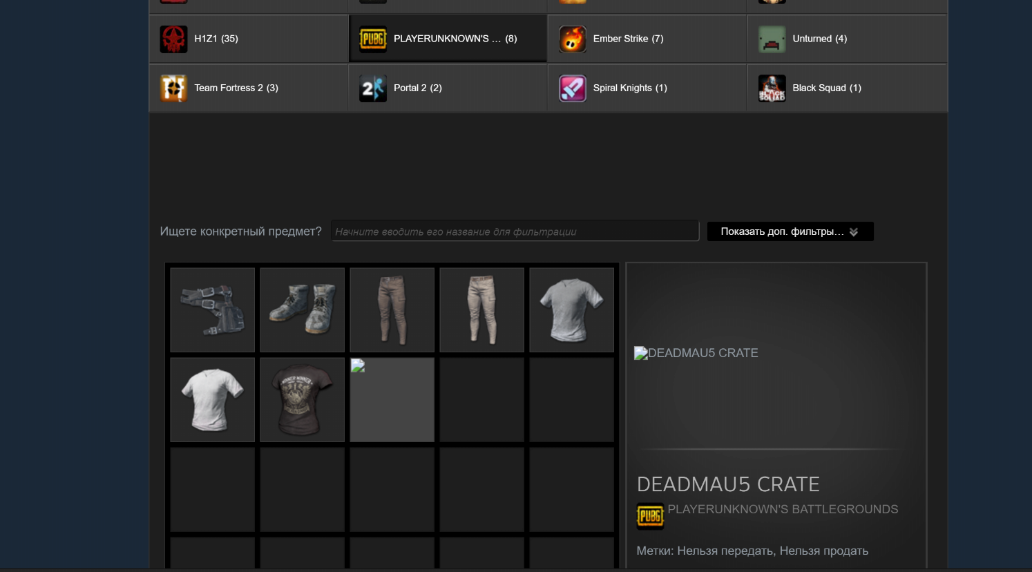1032x572 pixels.
Task: Focus the item name filter field
Action: [x=515, y=231]
